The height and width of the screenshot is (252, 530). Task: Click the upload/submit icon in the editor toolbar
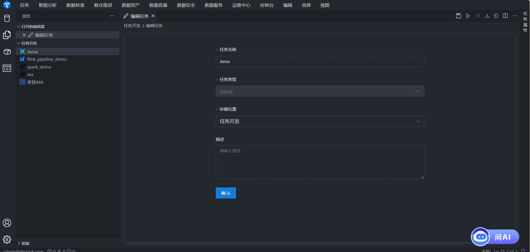pos(487,16)
